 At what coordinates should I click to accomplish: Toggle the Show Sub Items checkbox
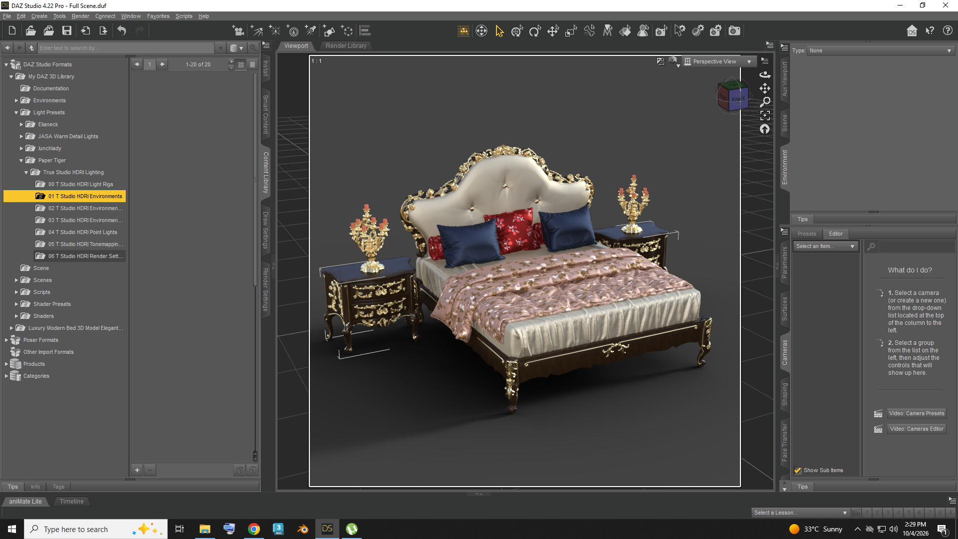tap(798, 470)
